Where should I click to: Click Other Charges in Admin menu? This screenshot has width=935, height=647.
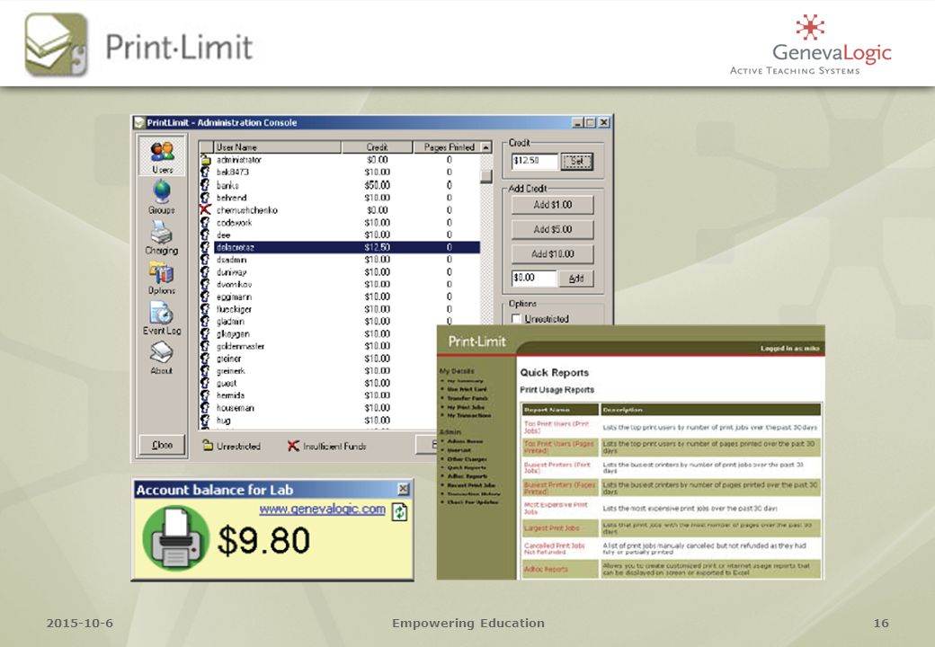pyautogui.click(x=467, y=459)
